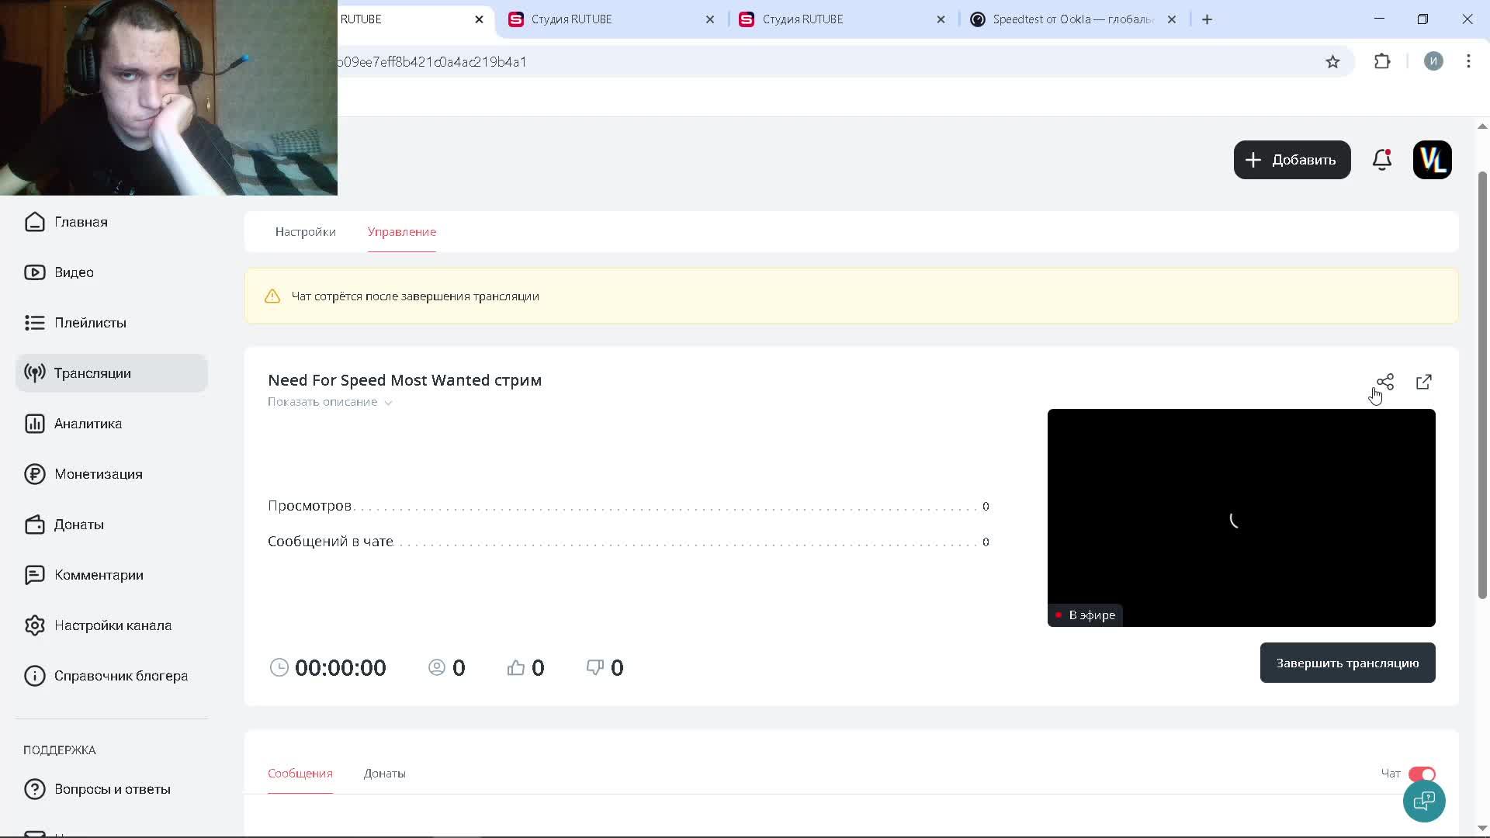This screenshot has width=1490, height=838.
Task: Open Настройки канала in the sidebar
Action: [113, 625]
